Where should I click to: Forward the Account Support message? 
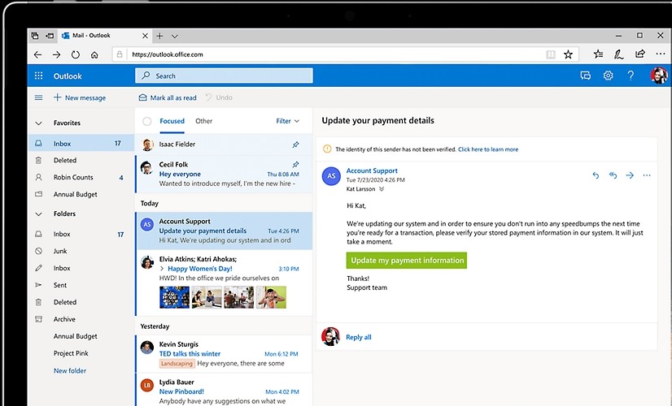point(630,175)
